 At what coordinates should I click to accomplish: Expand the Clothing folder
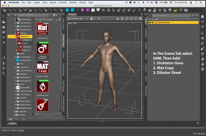tap(14, 115)
